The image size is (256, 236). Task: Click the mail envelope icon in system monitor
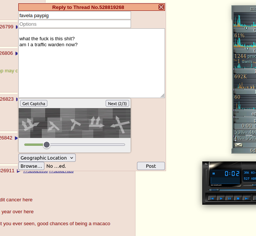[238, 145]
